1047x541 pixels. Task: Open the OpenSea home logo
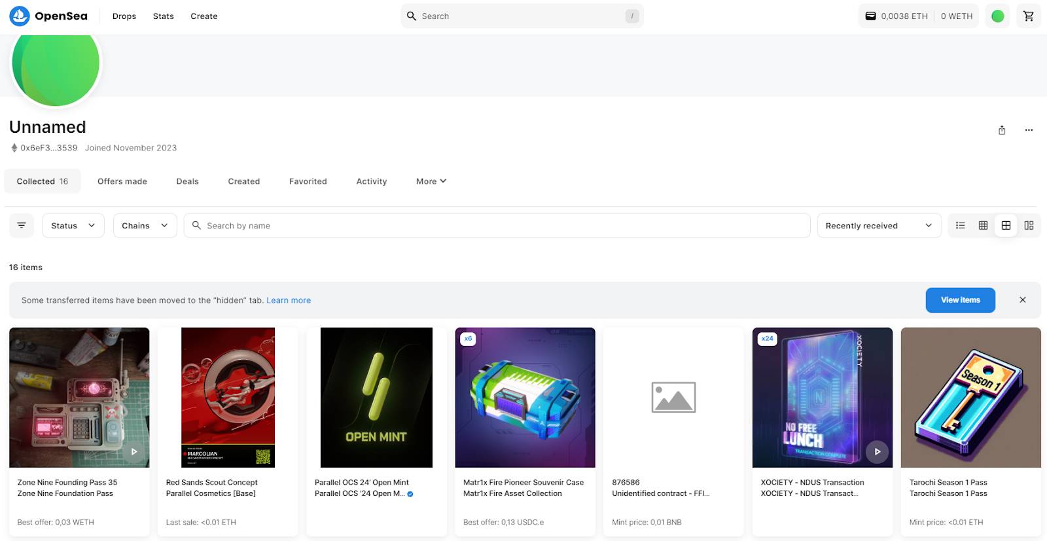48,16
